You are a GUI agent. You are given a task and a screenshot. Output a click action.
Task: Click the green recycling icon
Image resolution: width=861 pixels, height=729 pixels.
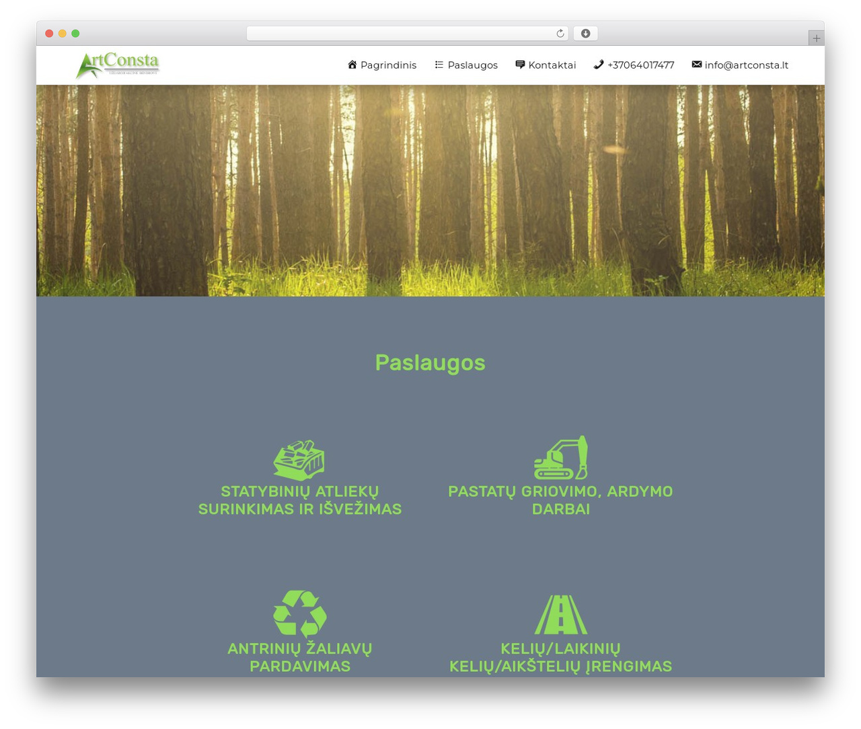[x=300, y=613]
